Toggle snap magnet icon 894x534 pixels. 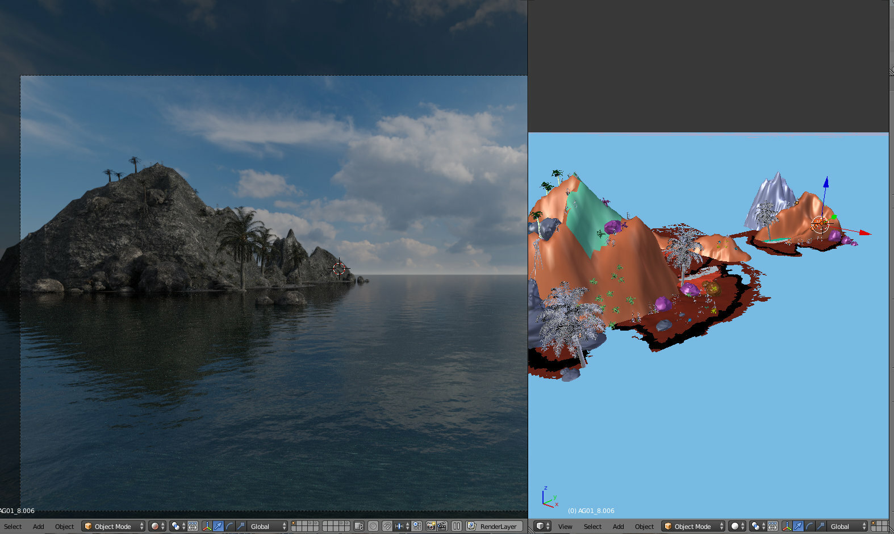(387, 527)
